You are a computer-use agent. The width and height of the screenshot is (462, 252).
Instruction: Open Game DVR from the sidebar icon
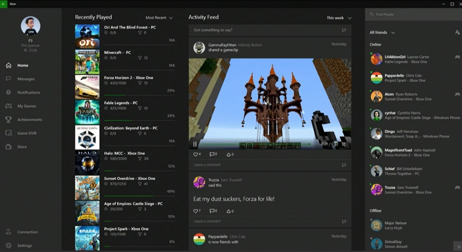pos(8,133)
